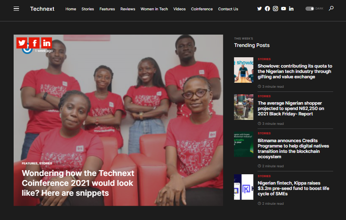The height and width of the screenshot is (220, 346).
Task: Open the Kippa $3.2m pre-seed article
Action: pyautogui.click(x=293, y=188)
